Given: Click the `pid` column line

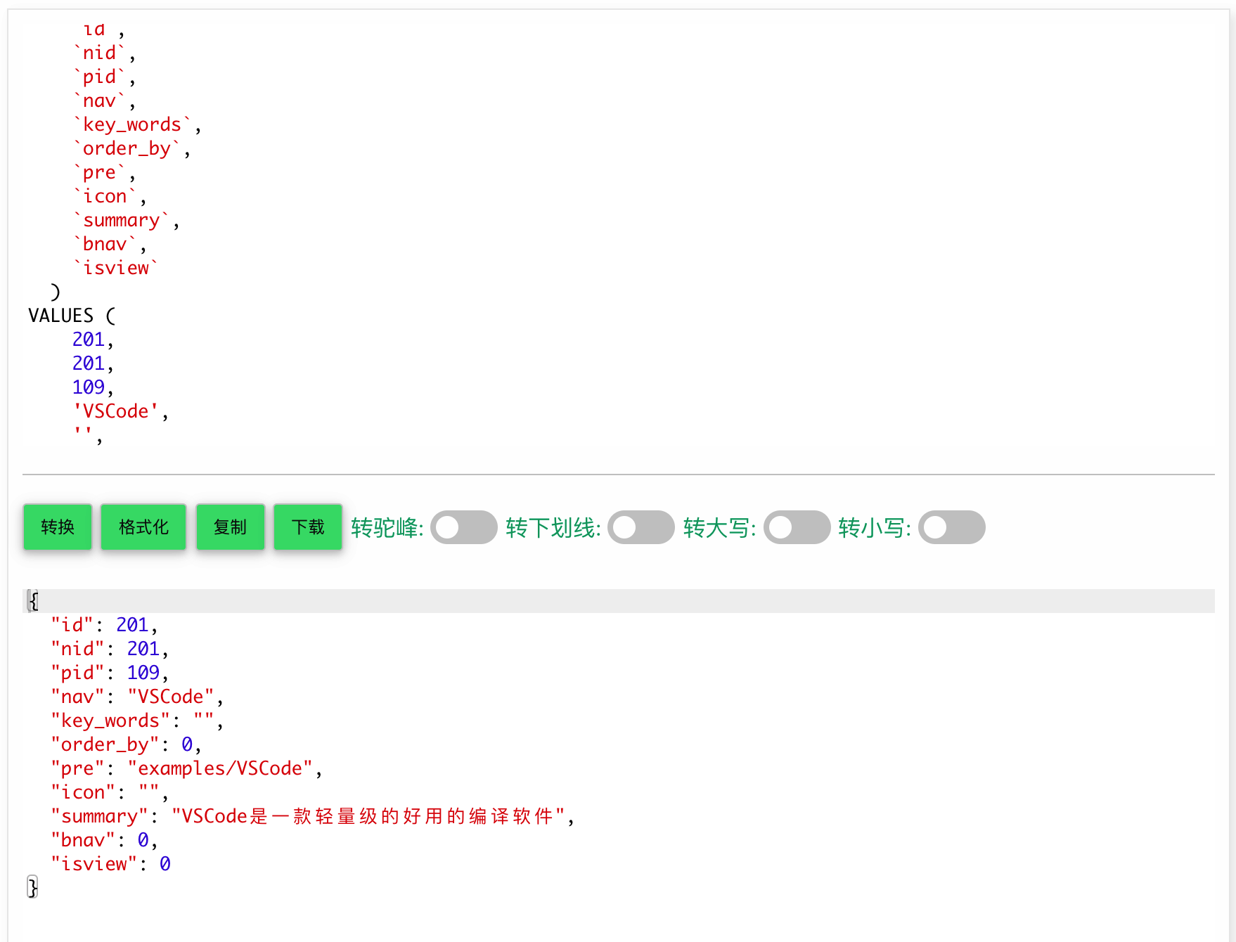Looking at the screenshot, I should tap(105, 77).
